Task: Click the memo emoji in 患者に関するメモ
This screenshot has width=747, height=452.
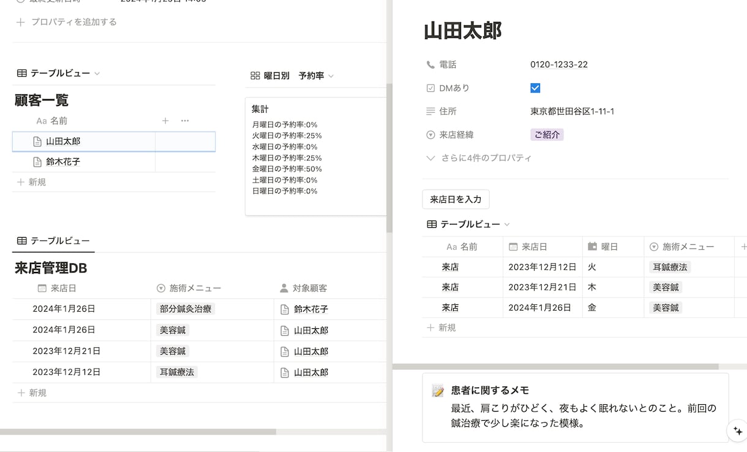Action: tap(438, 391)
